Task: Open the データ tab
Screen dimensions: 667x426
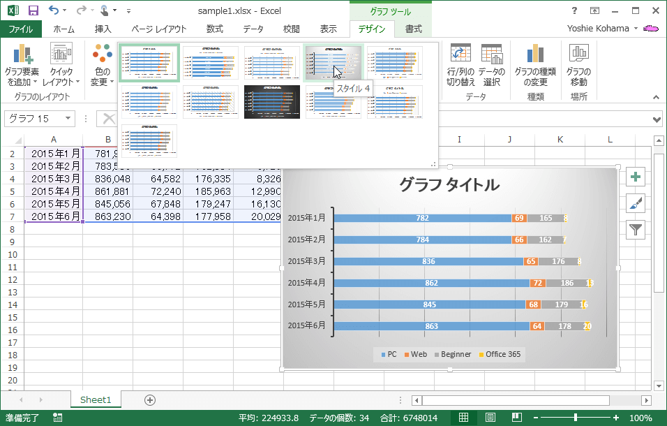Action: [x=253, y=29]
